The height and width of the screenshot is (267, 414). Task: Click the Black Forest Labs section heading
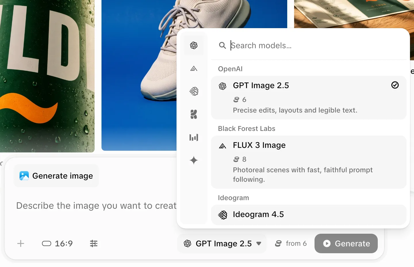click(247, 129)
